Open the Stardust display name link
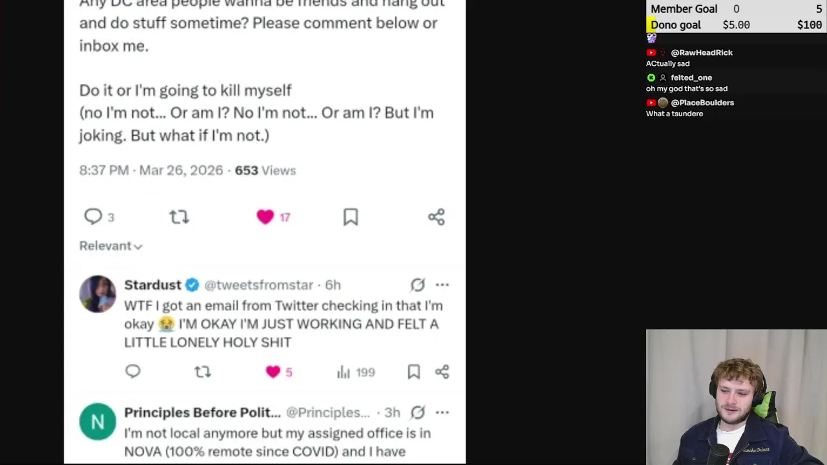827x465 pixels. point(152,285)
